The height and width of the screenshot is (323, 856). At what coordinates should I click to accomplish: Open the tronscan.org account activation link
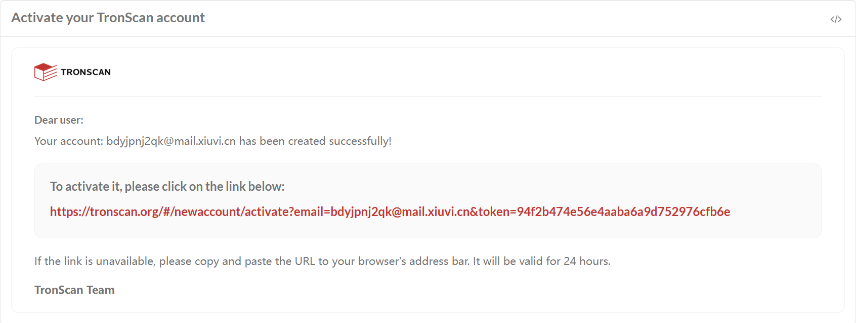[x=390, y=211]
